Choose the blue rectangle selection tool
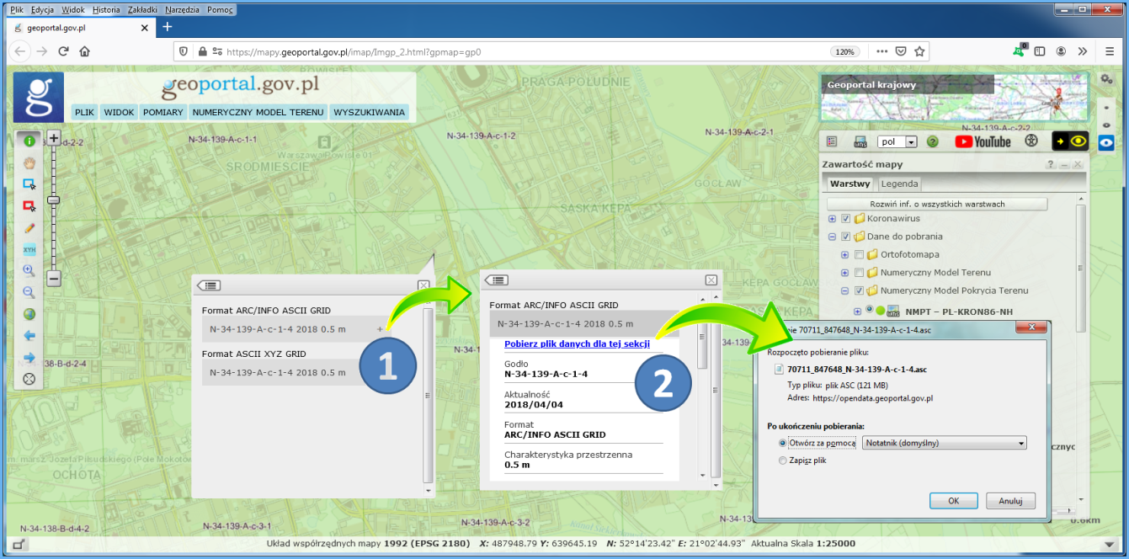The width and height of the screenshot is (1129, 559). point(29,184)
